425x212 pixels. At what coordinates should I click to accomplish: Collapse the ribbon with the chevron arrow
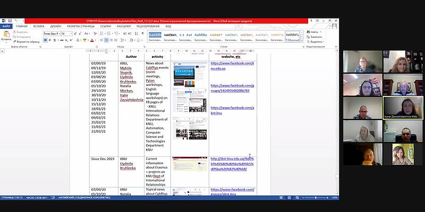pos(336,47)
